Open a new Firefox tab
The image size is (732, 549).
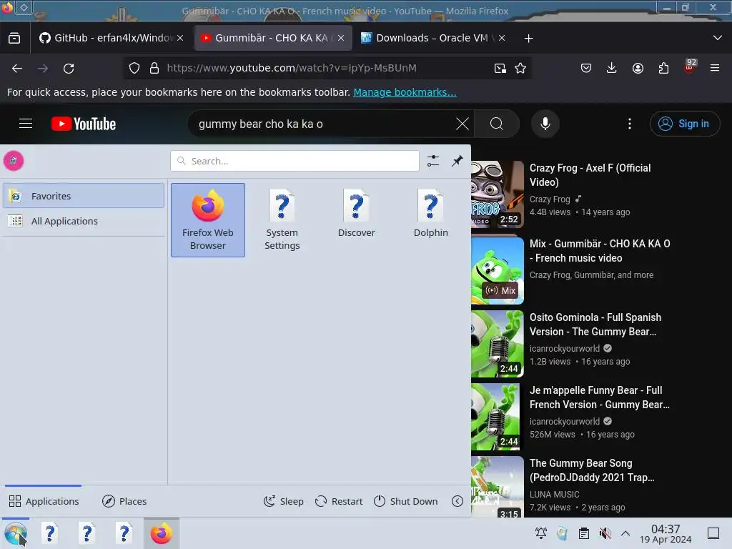pyautogui.click(x=528, y=39)
